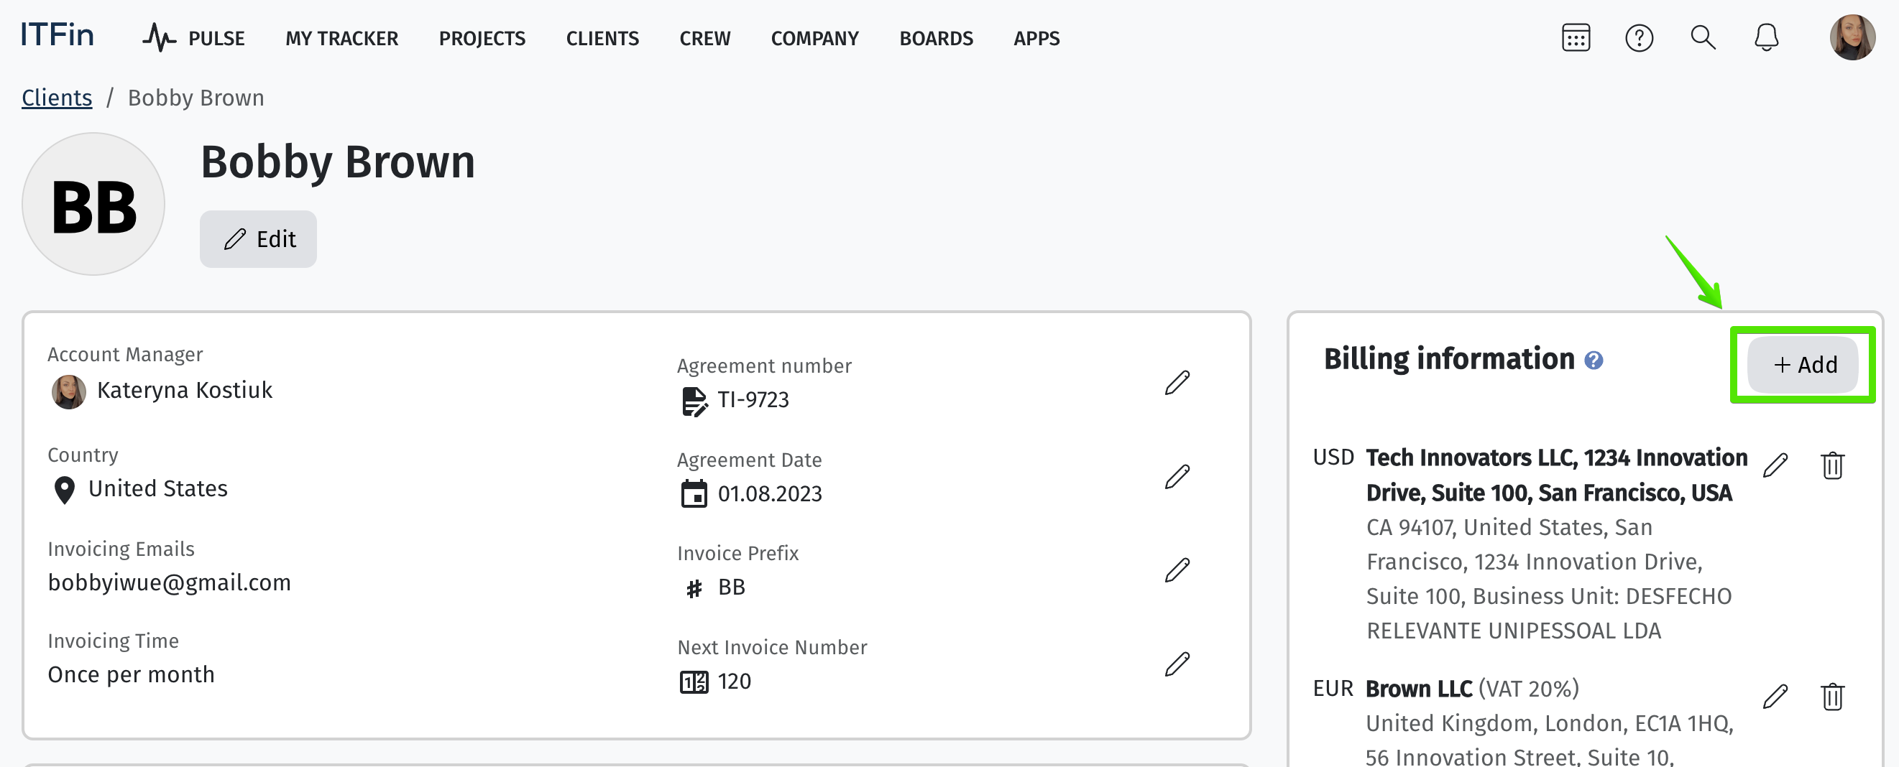Click the Tech Innovators LLC billing title
Screen dimensions: 1899x767
(1555, 475)
